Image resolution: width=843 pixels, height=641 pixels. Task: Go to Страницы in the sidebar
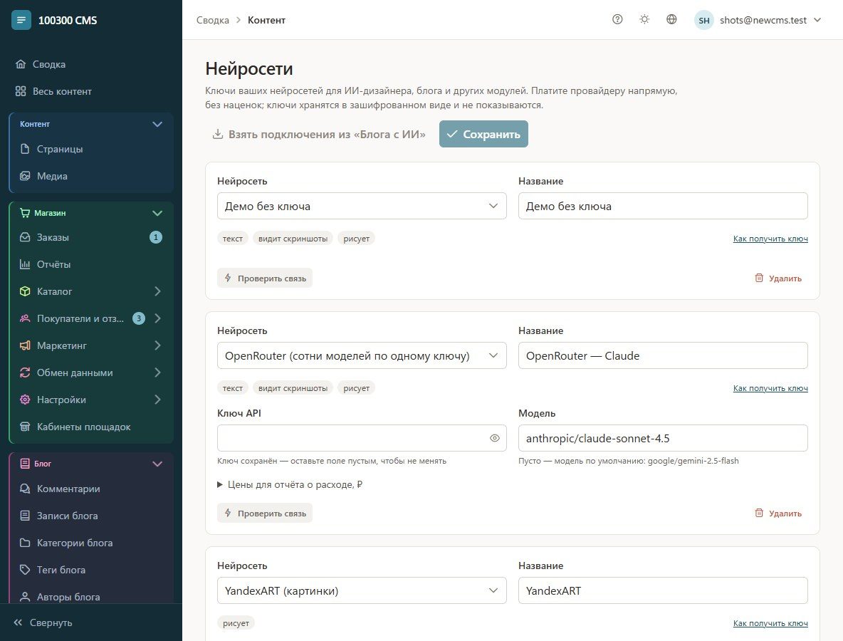(x=91, y=149)
